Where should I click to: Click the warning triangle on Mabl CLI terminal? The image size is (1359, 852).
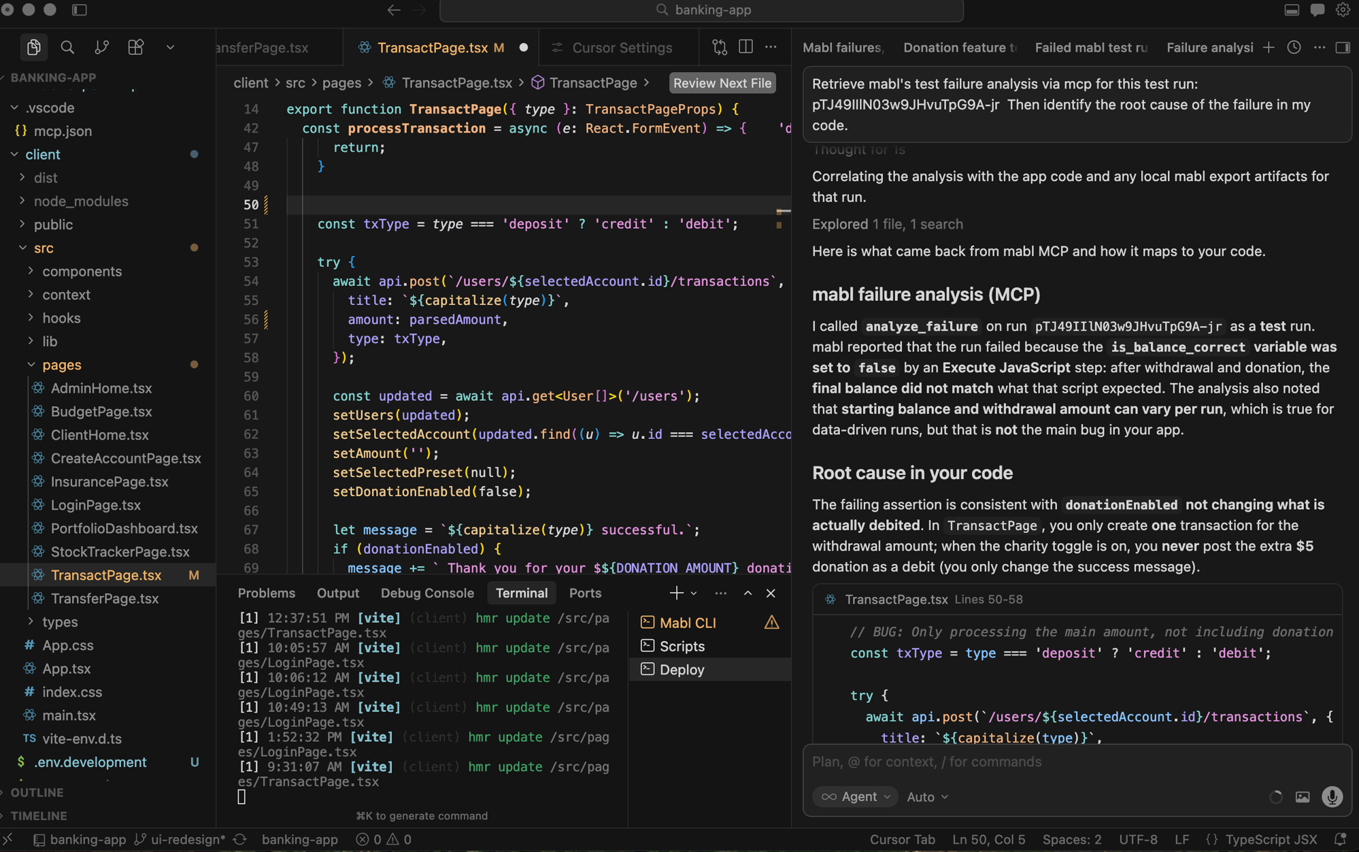[x=772, y=622]
